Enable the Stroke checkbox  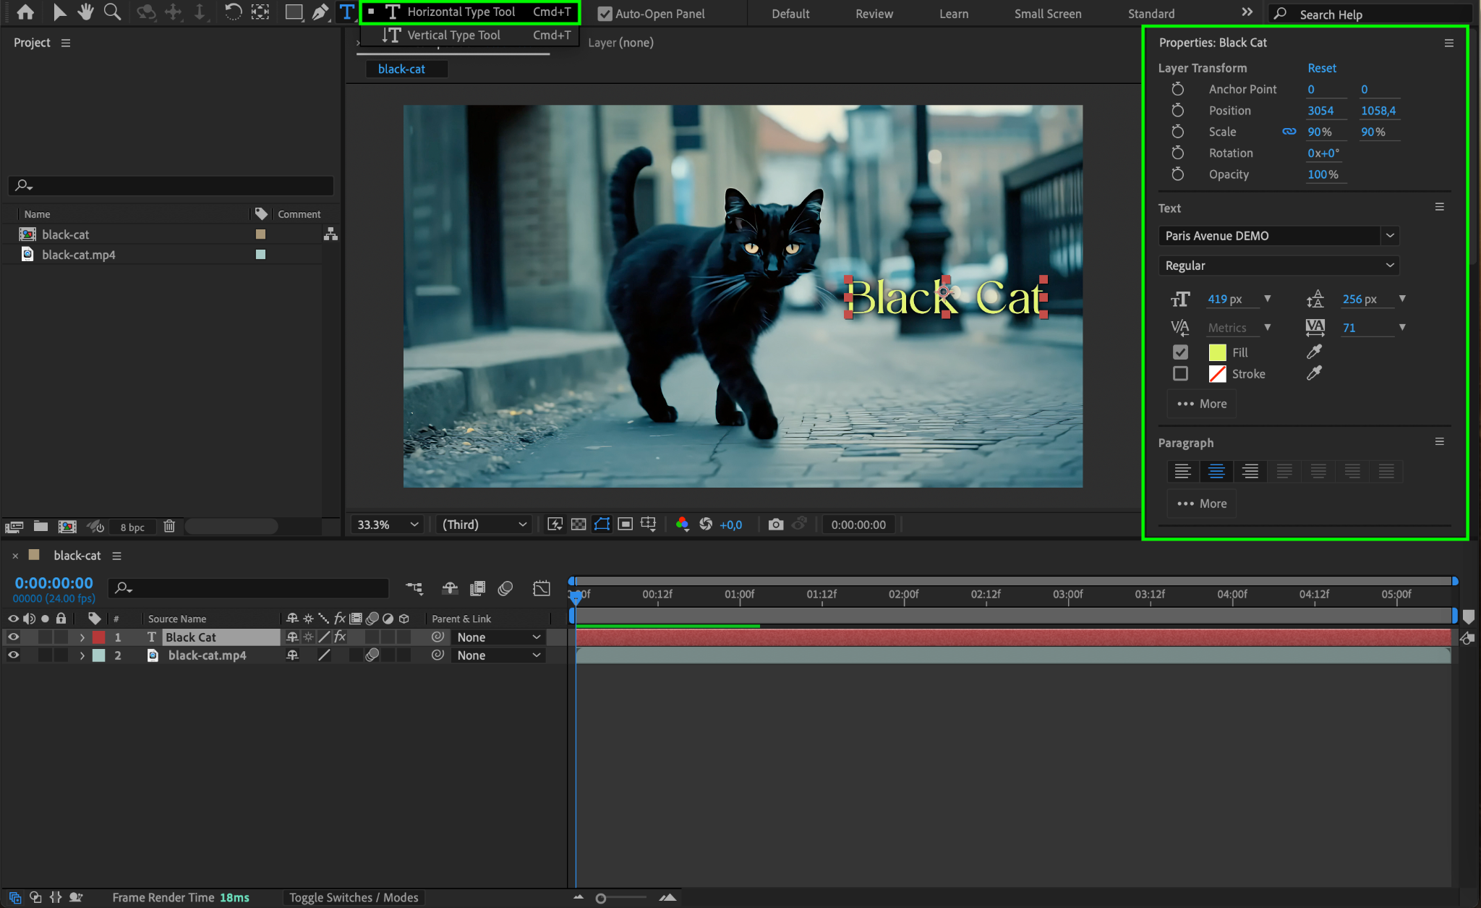pos(1180,373)
